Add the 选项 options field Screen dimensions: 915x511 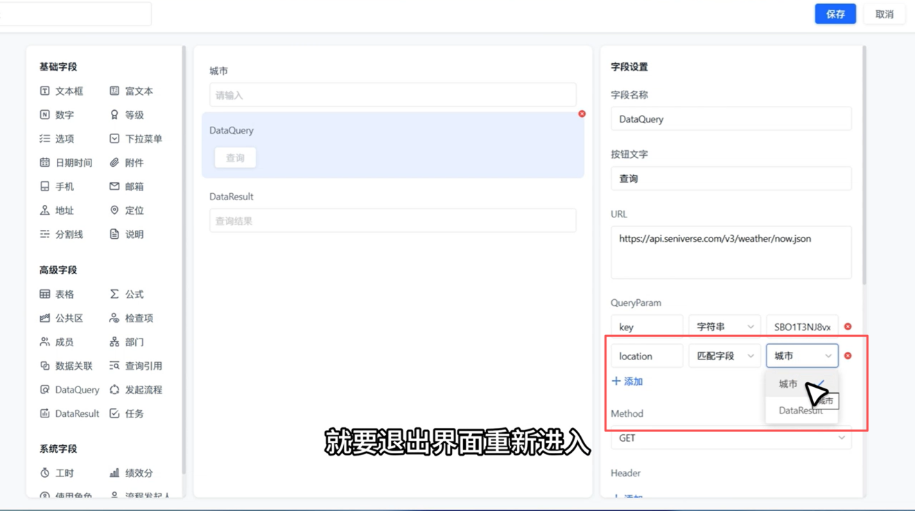(57, 138)
